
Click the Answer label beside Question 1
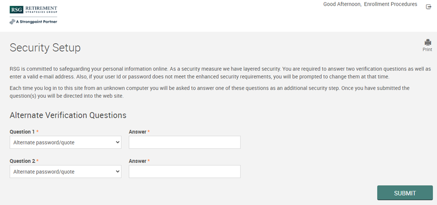point(137,132)
